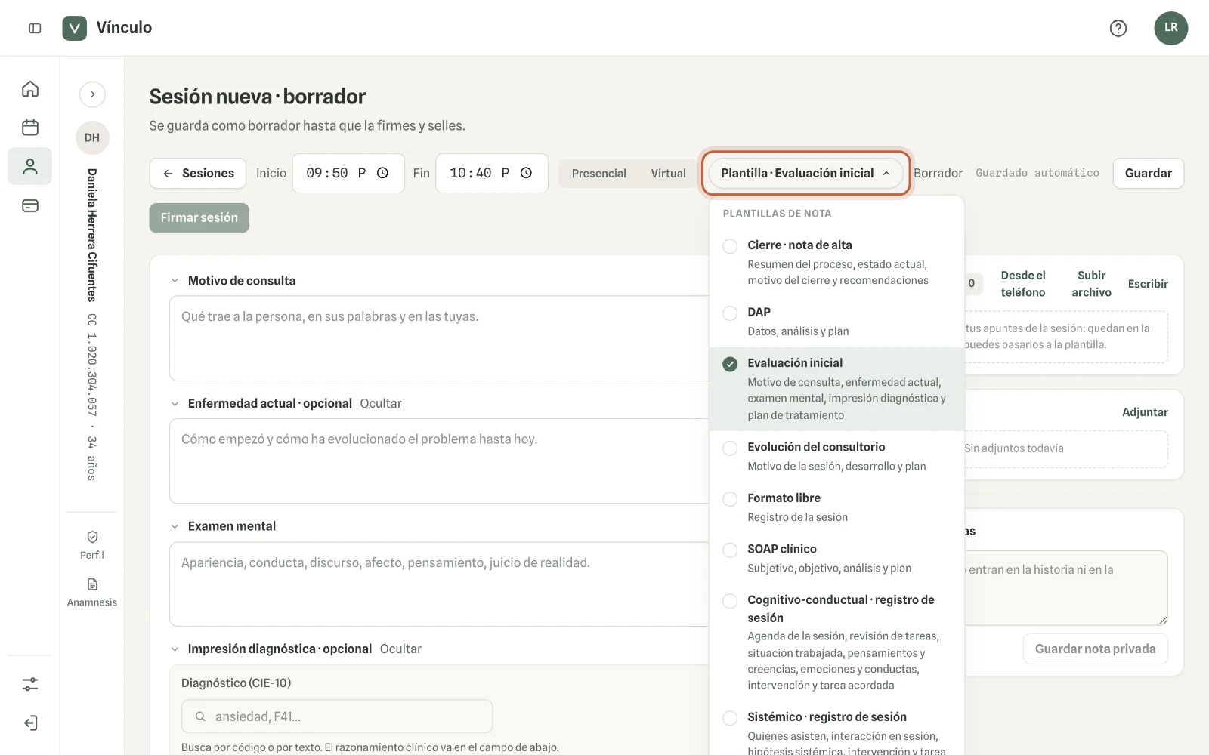The height and width of the screenshot is (755, 1209).
Task: Click the DH patient avatar
Action: pos(92,137)
